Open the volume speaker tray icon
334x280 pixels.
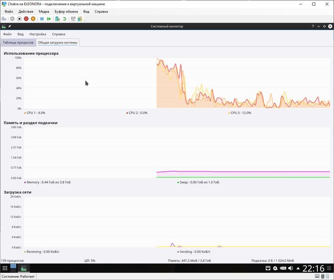pyautogui.click(x=291, y=269)
